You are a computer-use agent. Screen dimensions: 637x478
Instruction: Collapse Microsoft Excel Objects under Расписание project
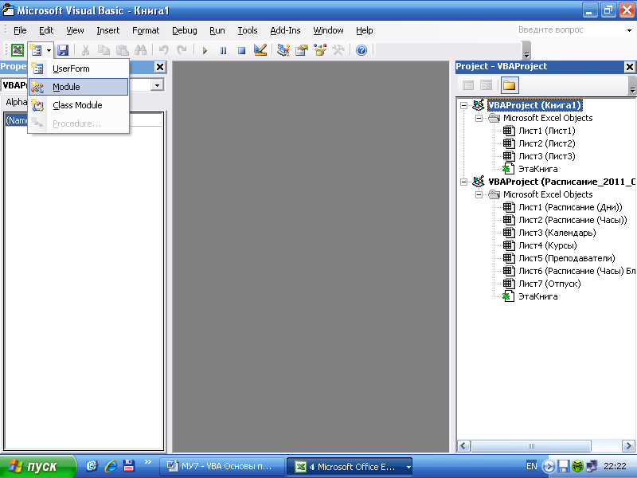479,194
